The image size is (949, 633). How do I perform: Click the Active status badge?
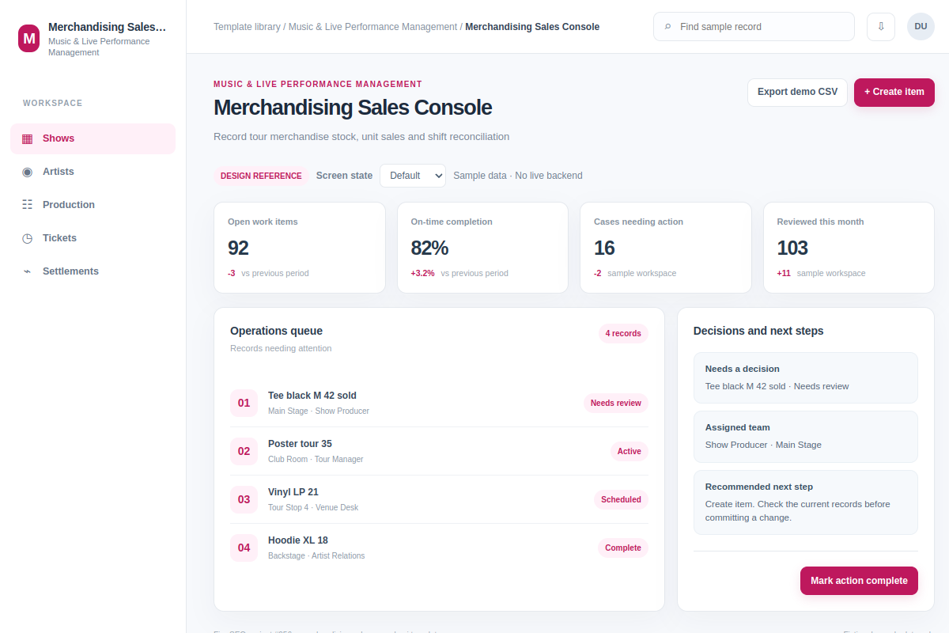click(x=630, y=451)
